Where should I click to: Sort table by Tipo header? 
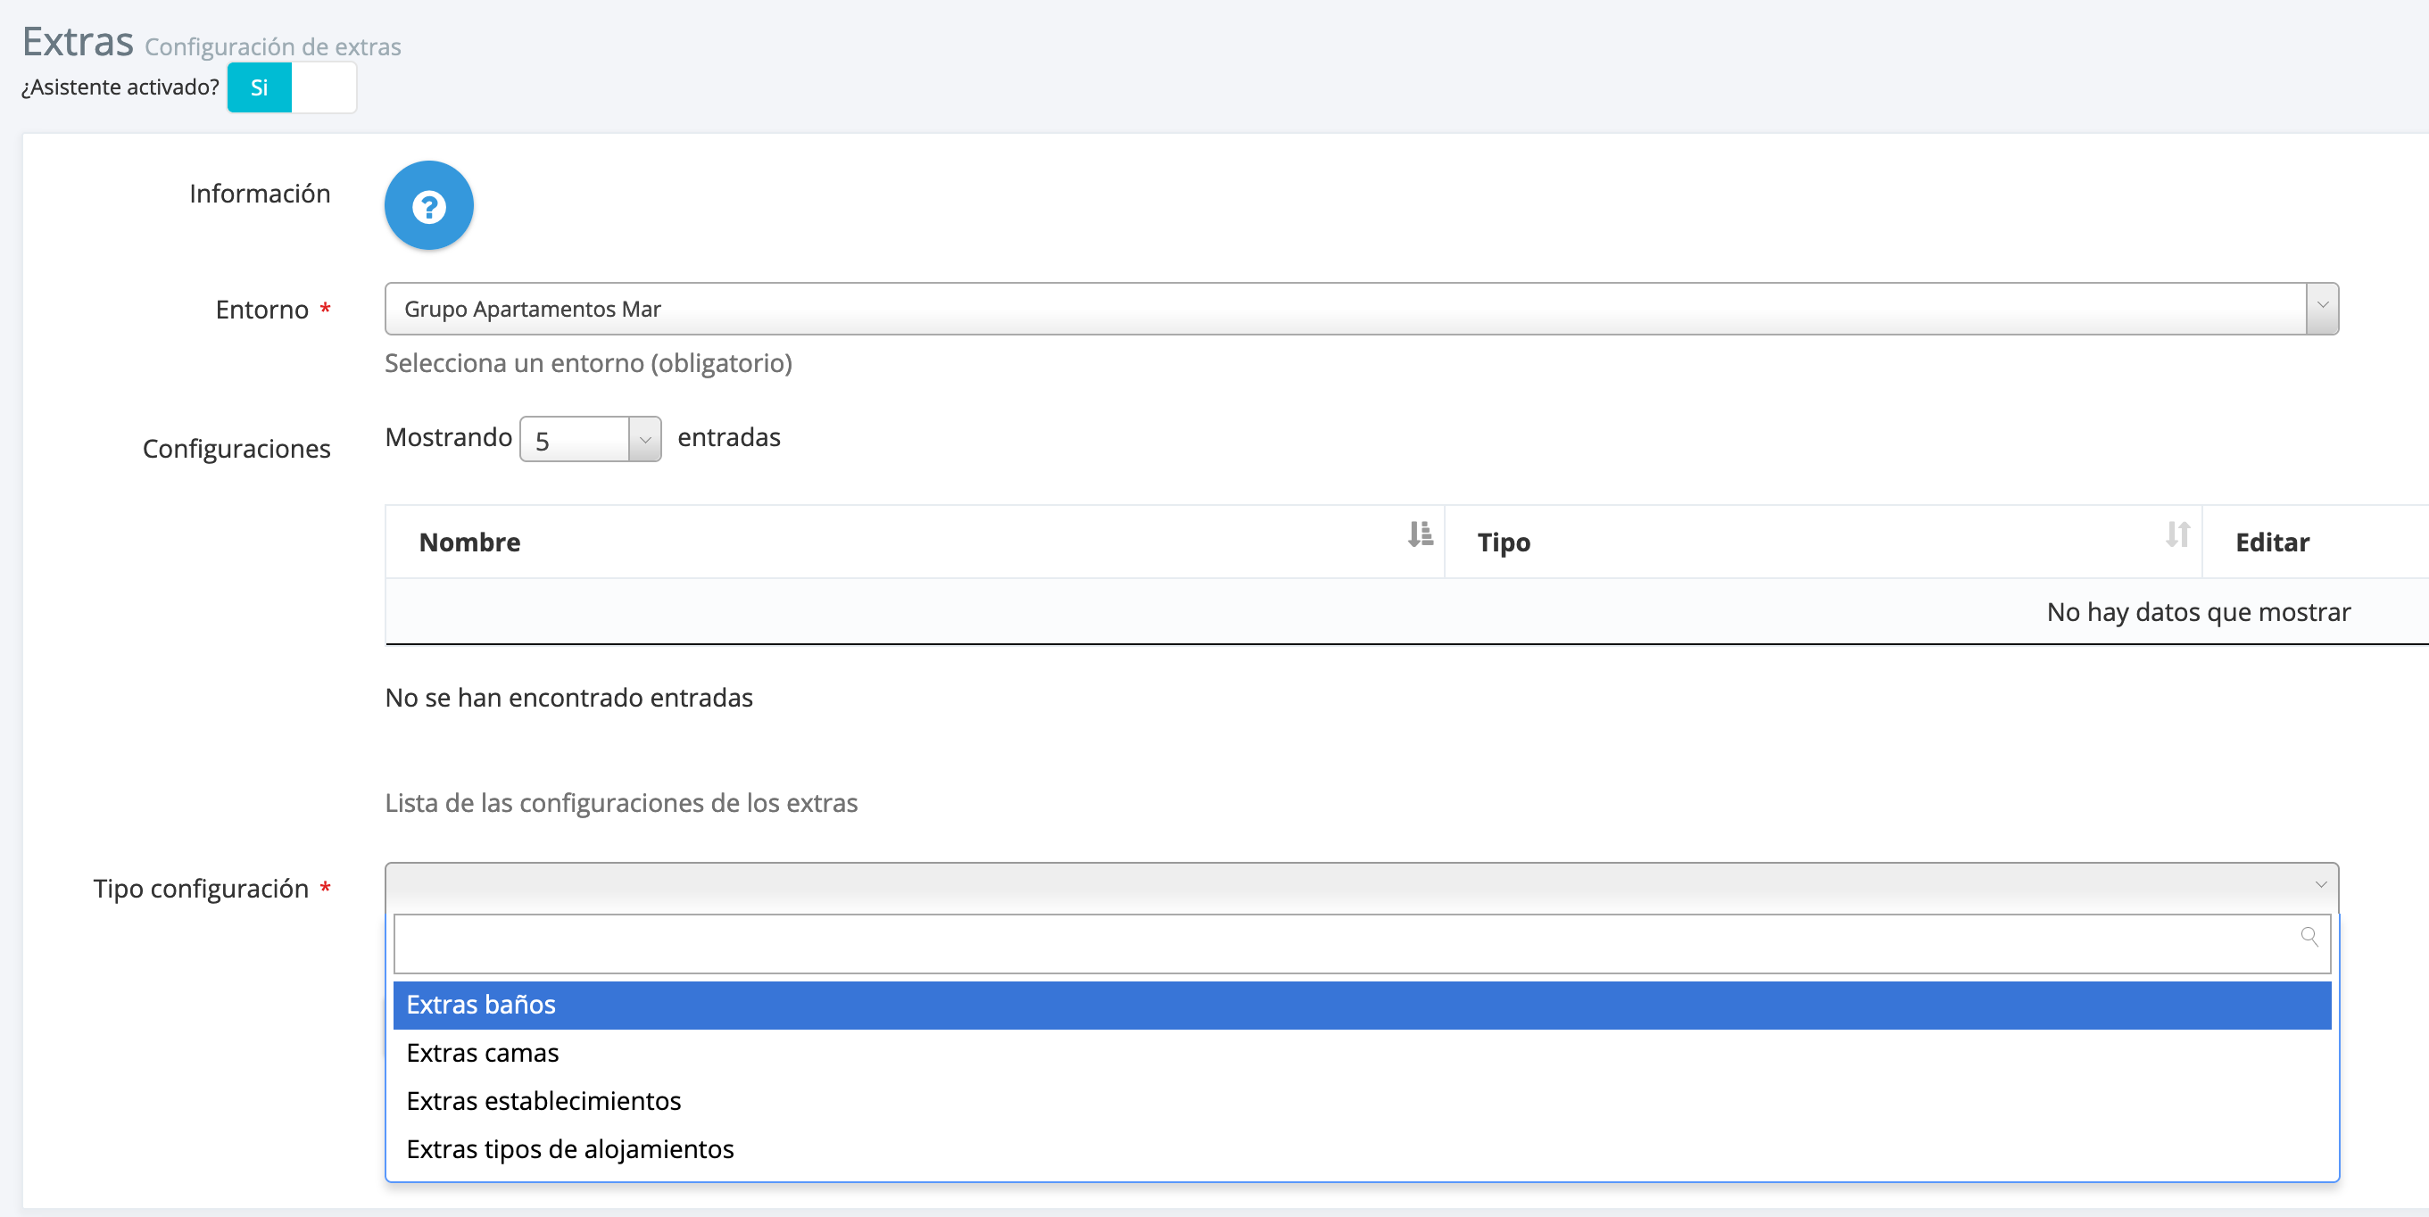coord(1503,542)
